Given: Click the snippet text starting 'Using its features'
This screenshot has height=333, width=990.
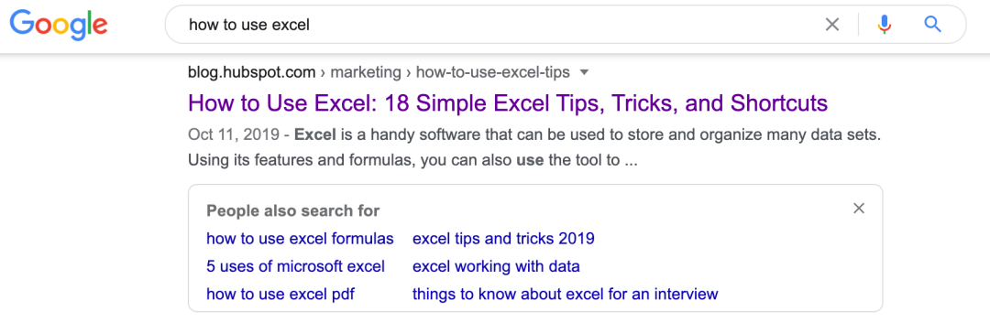Looking at the screenshot, I should 412,160.
